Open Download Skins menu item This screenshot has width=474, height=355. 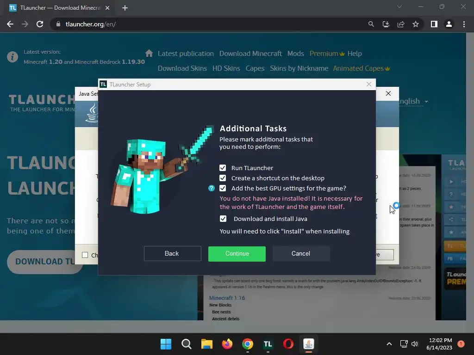point(182,68)
